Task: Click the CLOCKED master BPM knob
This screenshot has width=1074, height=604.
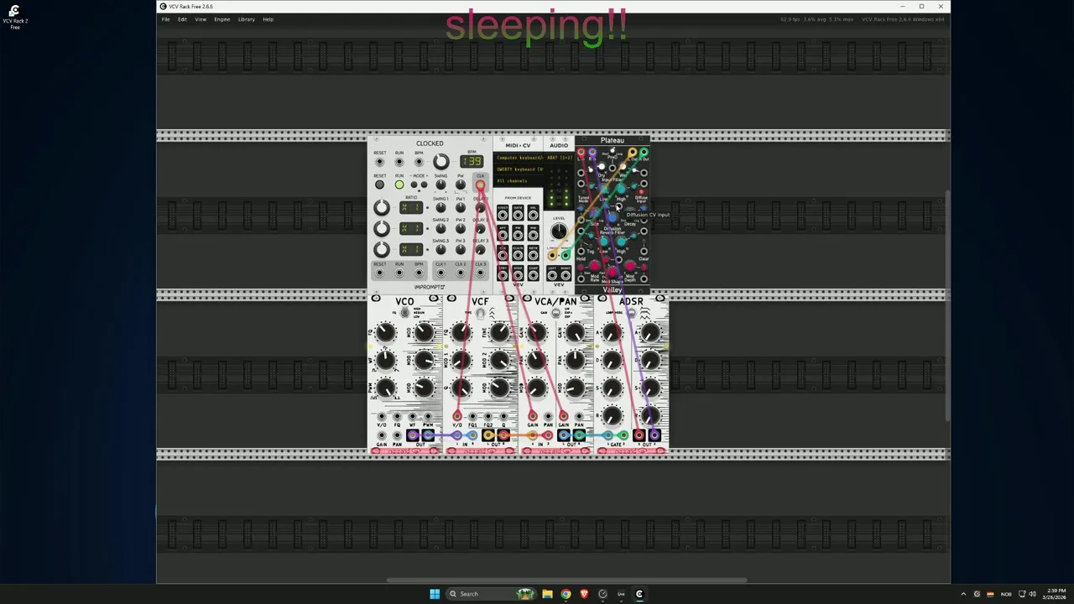Action: click(x=441, y=161)
